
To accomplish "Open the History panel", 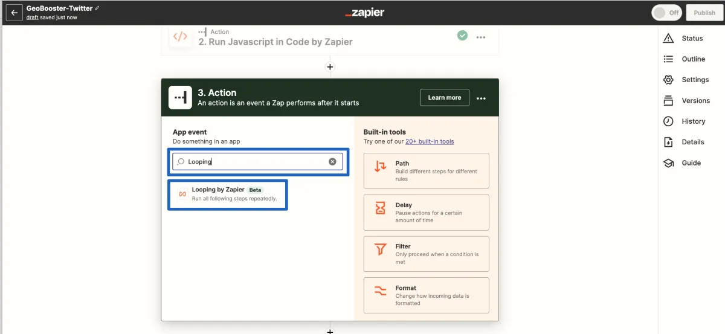I will (x=692, y=121).
